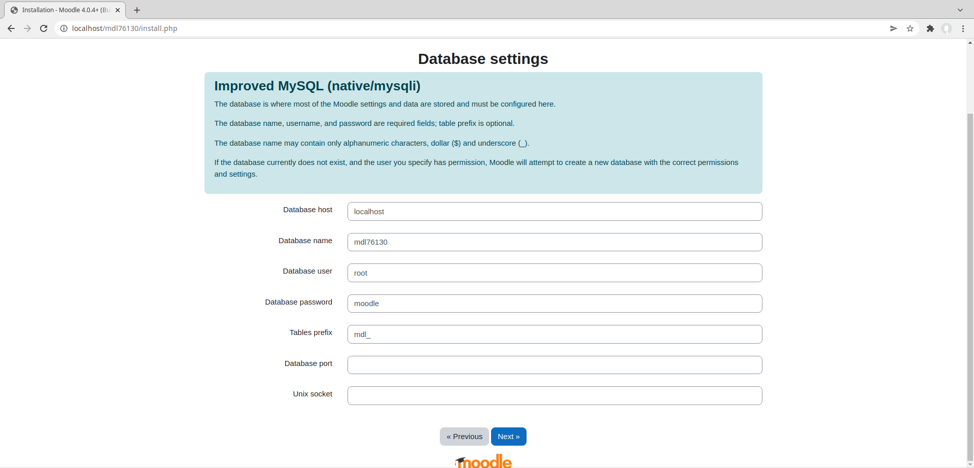Focus the Database name field

coord(554,242)
